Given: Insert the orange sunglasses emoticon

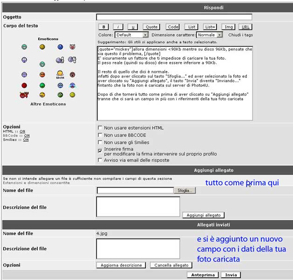Looking at the screenshot, I should pos(42,75).
